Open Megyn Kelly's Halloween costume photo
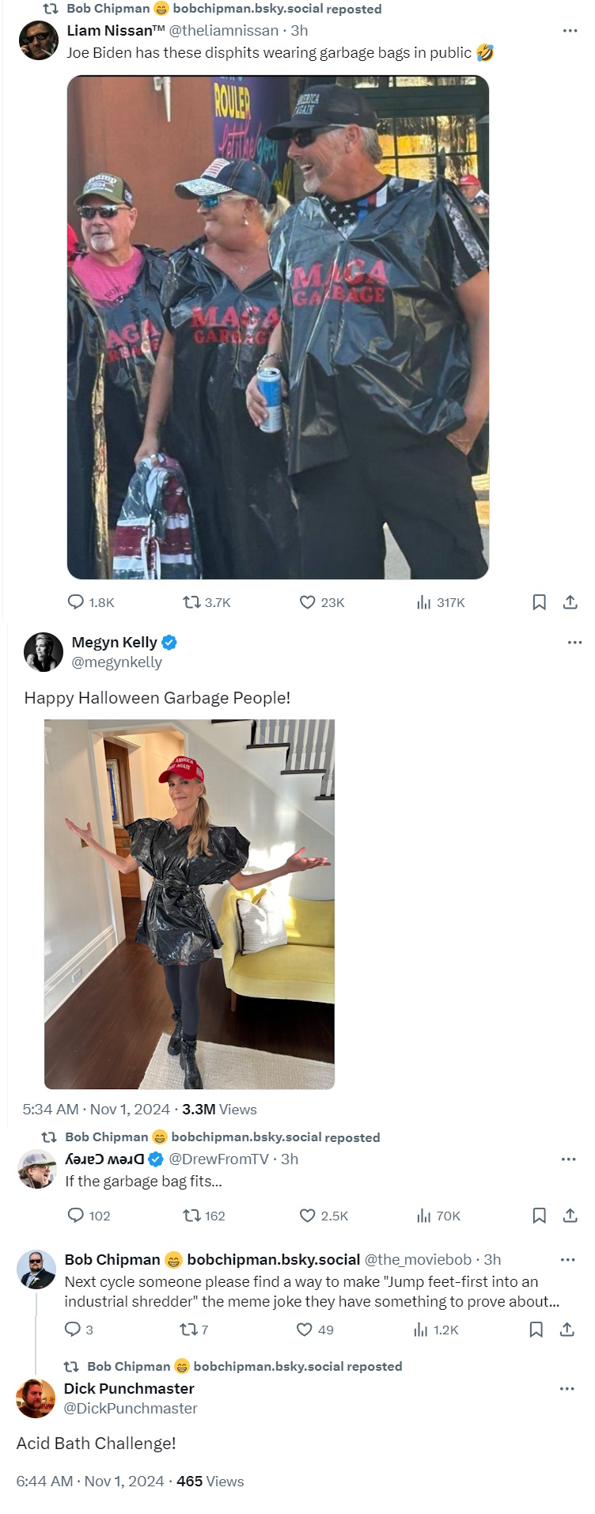Viewport: 595px width, 1514px height. pyautogui.click(x=189, y=904)
